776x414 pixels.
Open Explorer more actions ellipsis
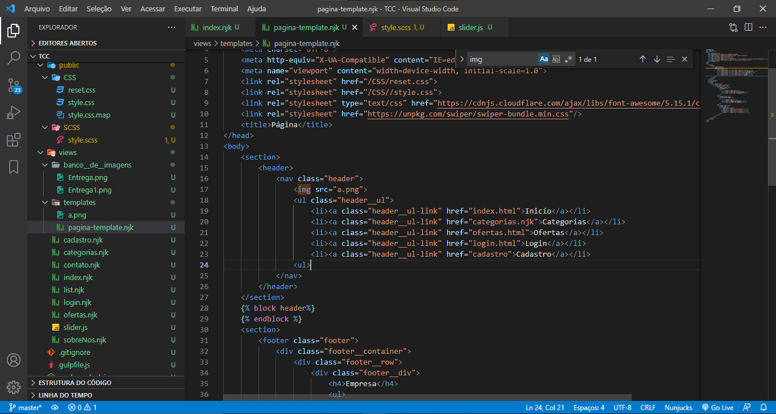coord(172,27)
